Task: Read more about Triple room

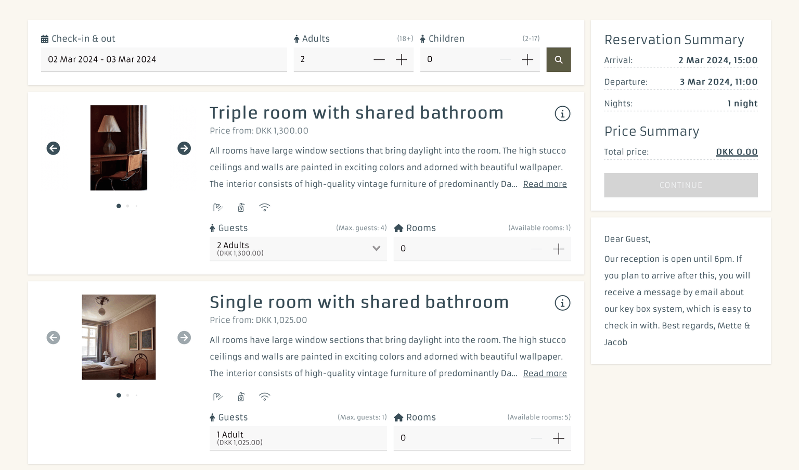Action: pos(545,184)
